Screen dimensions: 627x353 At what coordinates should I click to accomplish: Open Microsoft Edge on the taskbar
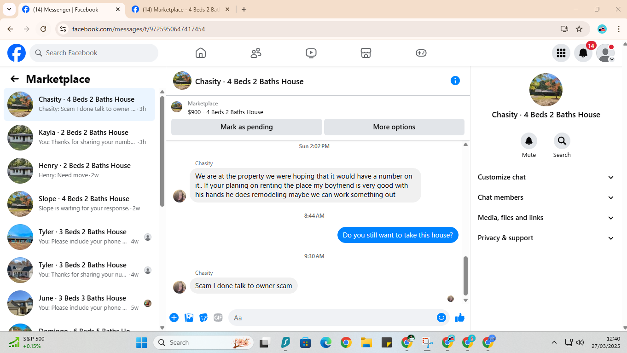point(326,342)
